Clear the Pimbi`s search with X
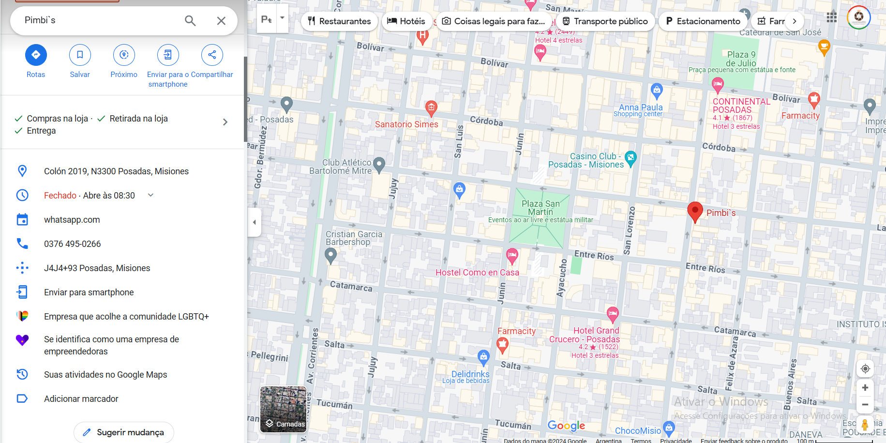This screenshot has height=443, width=886. click(221, 21)
